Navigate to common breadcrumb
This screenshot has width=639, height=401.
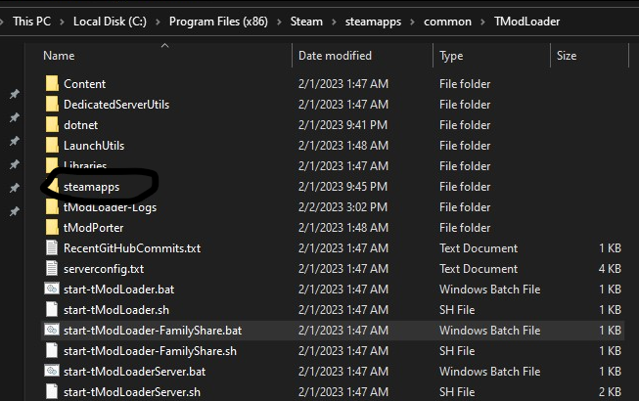[x=447, y=22]
